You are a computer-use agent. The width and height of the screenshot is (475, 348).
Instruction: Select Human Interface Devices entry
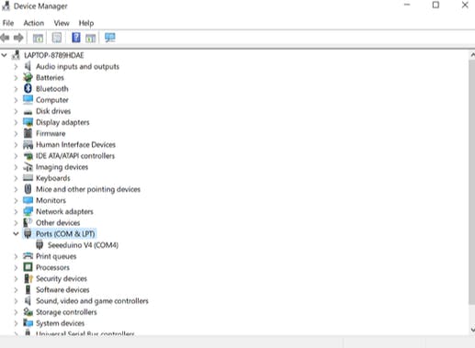click(x=75, y=145)
